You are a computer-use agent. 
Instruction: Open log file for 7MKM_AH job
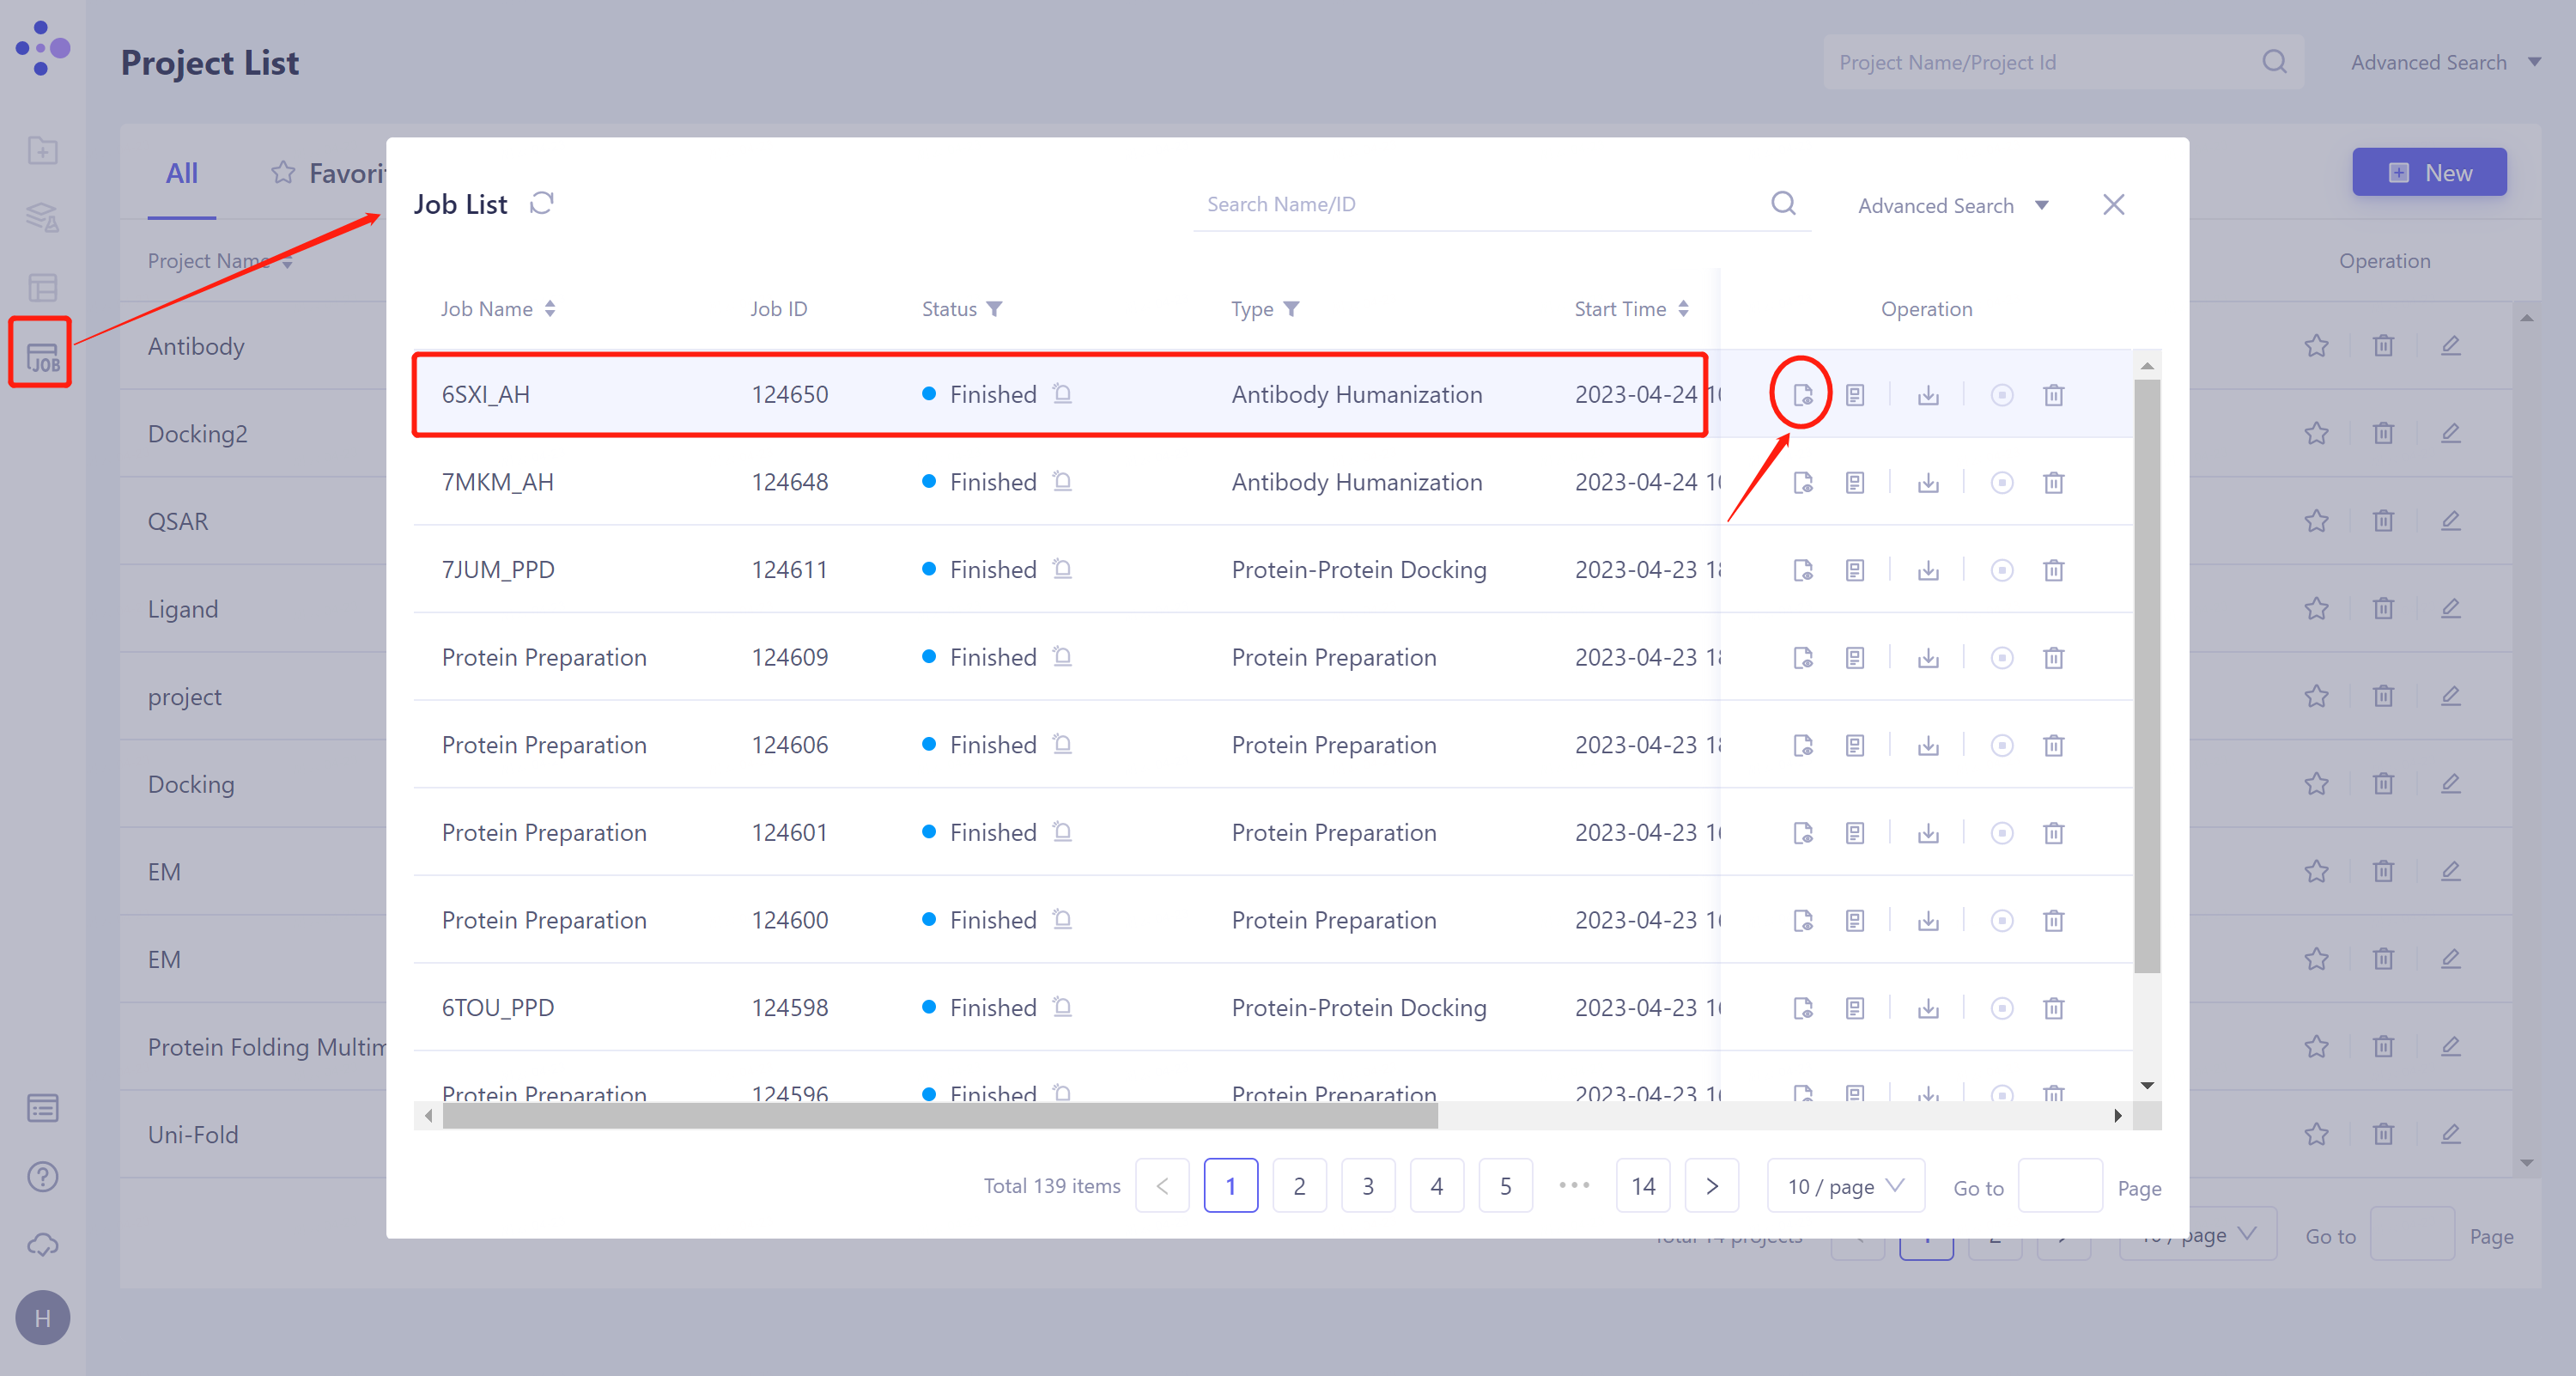1855,483
